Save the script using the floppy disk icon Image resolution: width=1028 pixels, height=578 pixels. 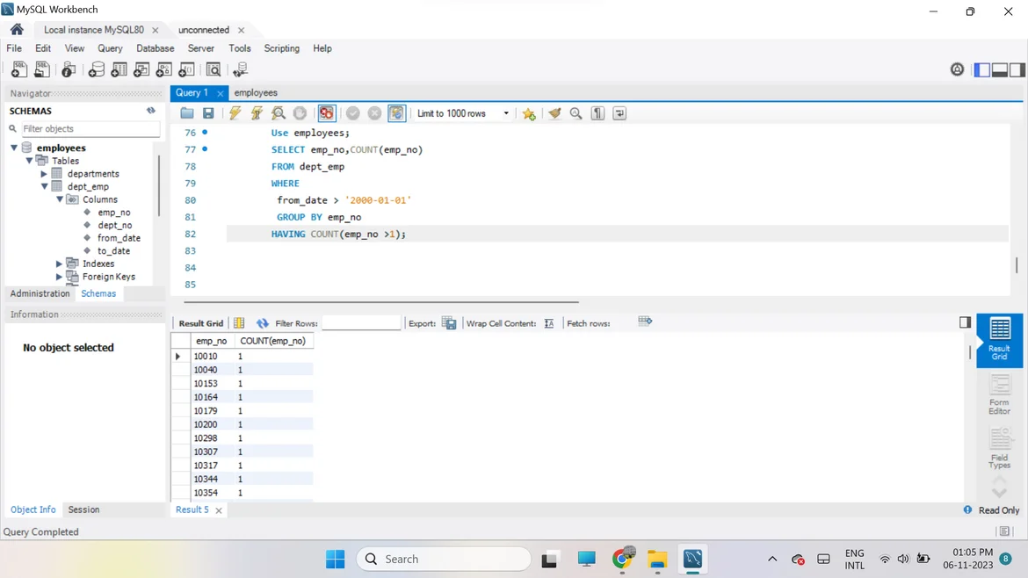pyautogui.click(x=208, y=113)
